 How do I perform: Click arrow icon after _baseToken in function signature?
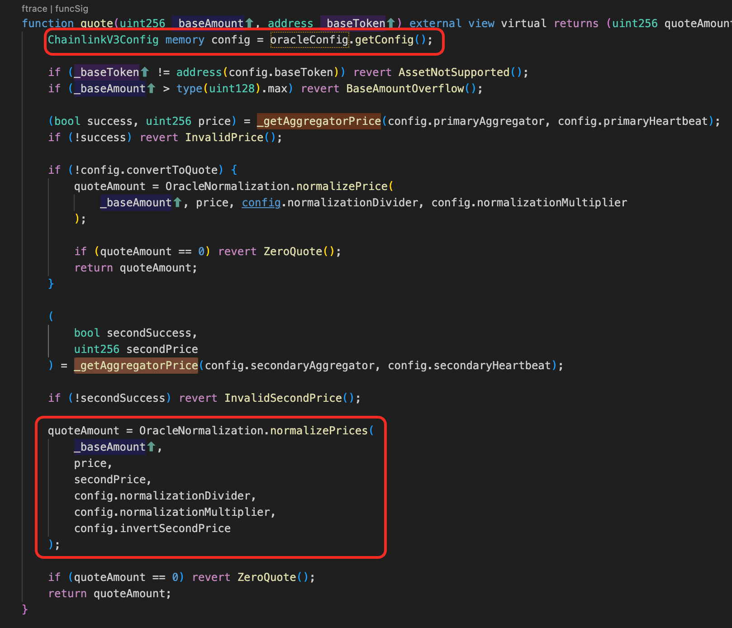click(x=391, y=23)
